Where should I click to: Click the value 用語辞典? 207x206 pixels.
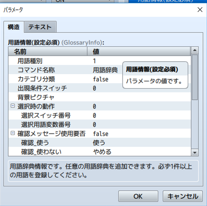(x=106, y=70)
